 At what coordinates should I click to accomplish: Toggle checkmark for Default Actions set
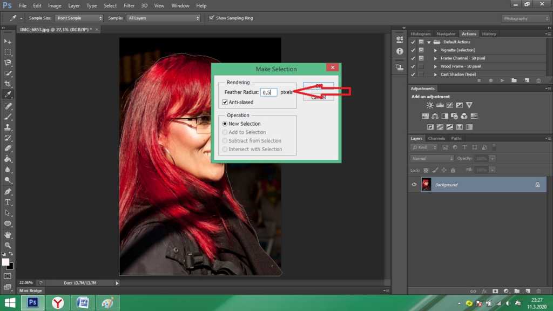[413, 42]
